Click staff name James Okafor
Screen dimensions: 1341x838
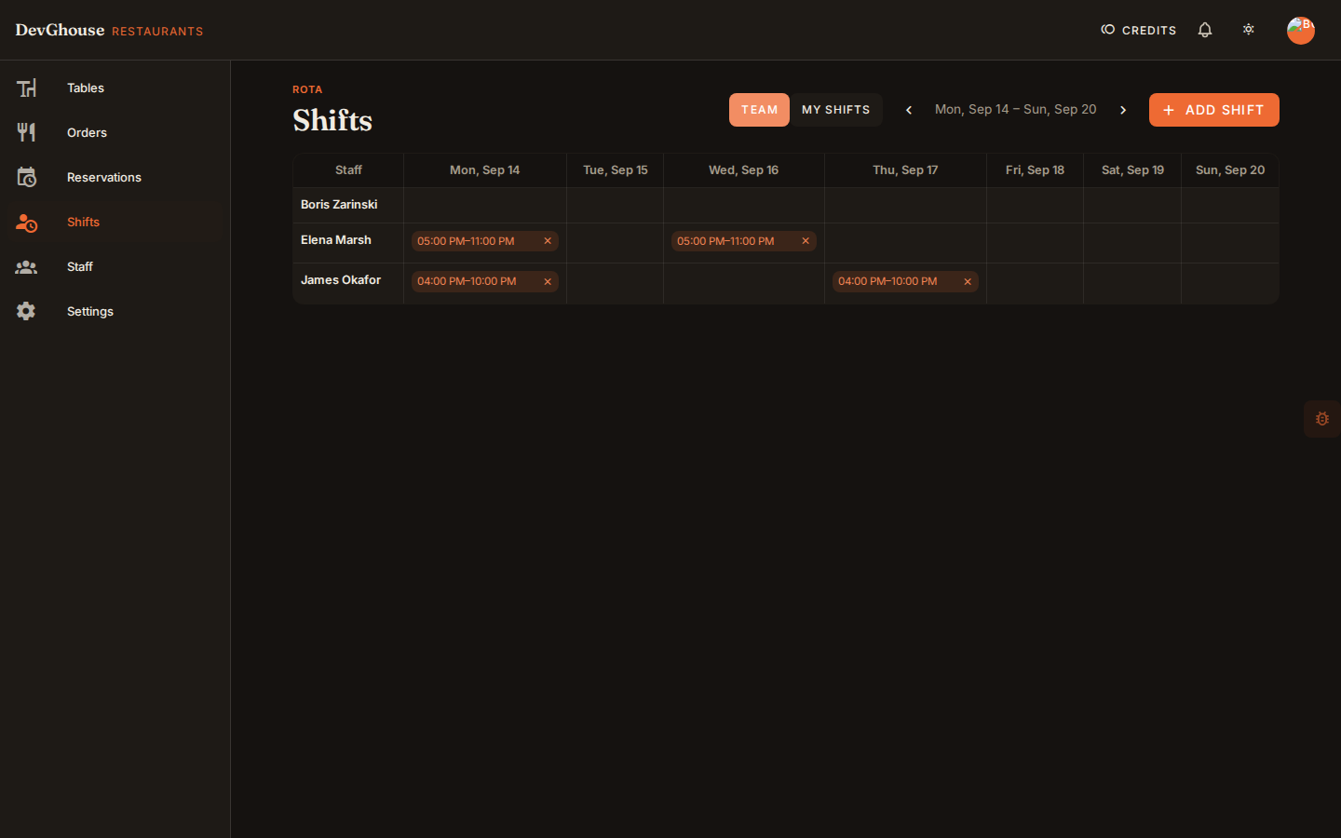coord(341,280)
